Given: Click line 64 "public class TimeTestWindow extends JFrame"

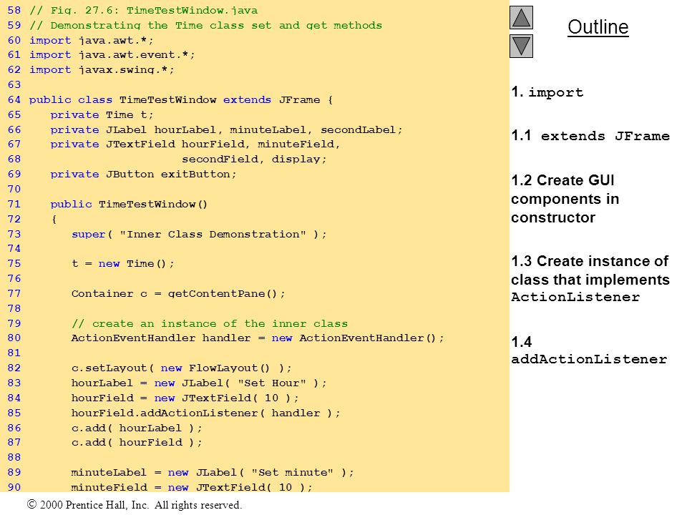Looking at the screenshot, I should (x=181, y=100).
